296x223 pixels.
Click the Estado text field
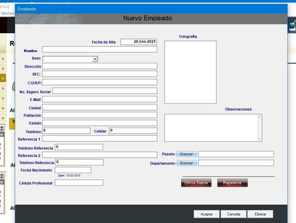pyautogui.click(x=99, y=123)
